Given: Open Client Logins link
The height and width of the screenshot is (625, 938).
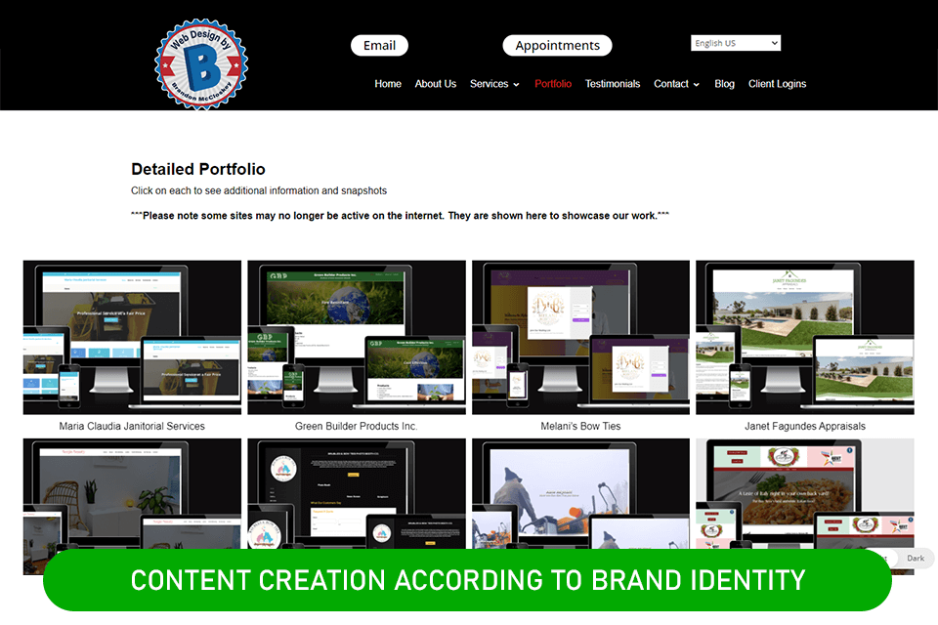Looking at the screenshot, I should [777, 84].
